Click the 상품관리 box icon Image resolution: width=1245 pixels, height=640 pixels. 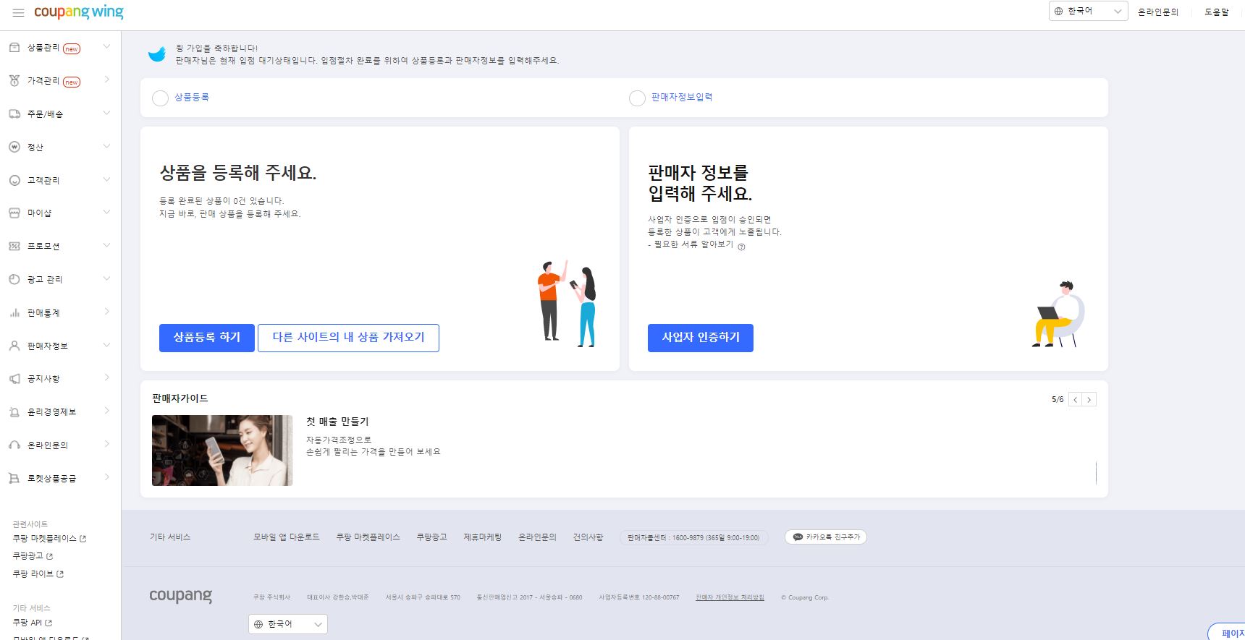point(14,48)
